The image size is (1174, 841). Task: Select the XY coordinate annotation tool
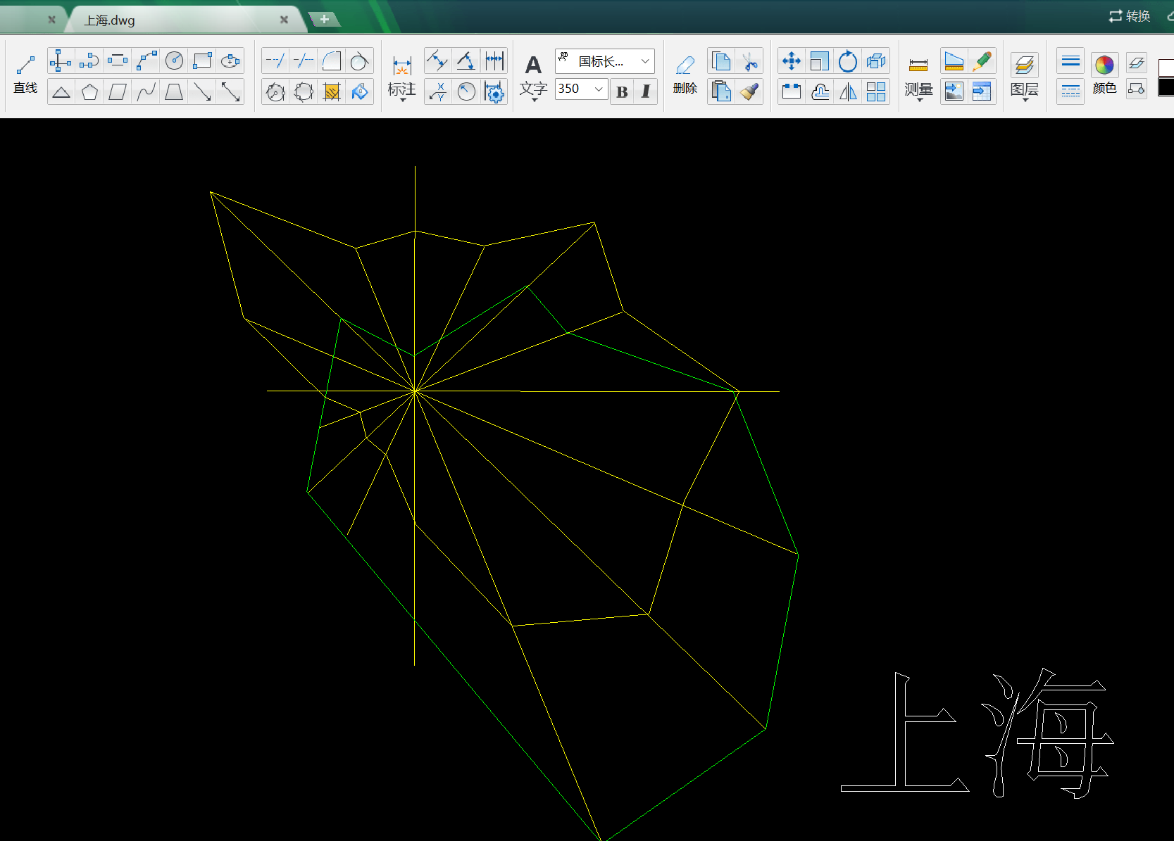[437, 91]
